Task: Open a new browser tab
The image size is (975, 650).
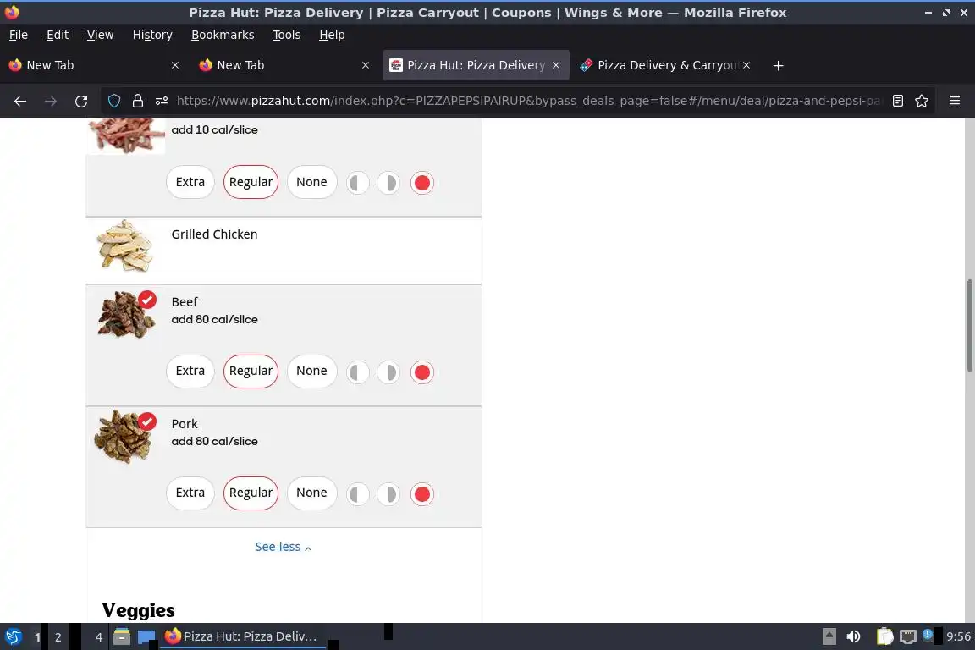Action: (778, 65)
